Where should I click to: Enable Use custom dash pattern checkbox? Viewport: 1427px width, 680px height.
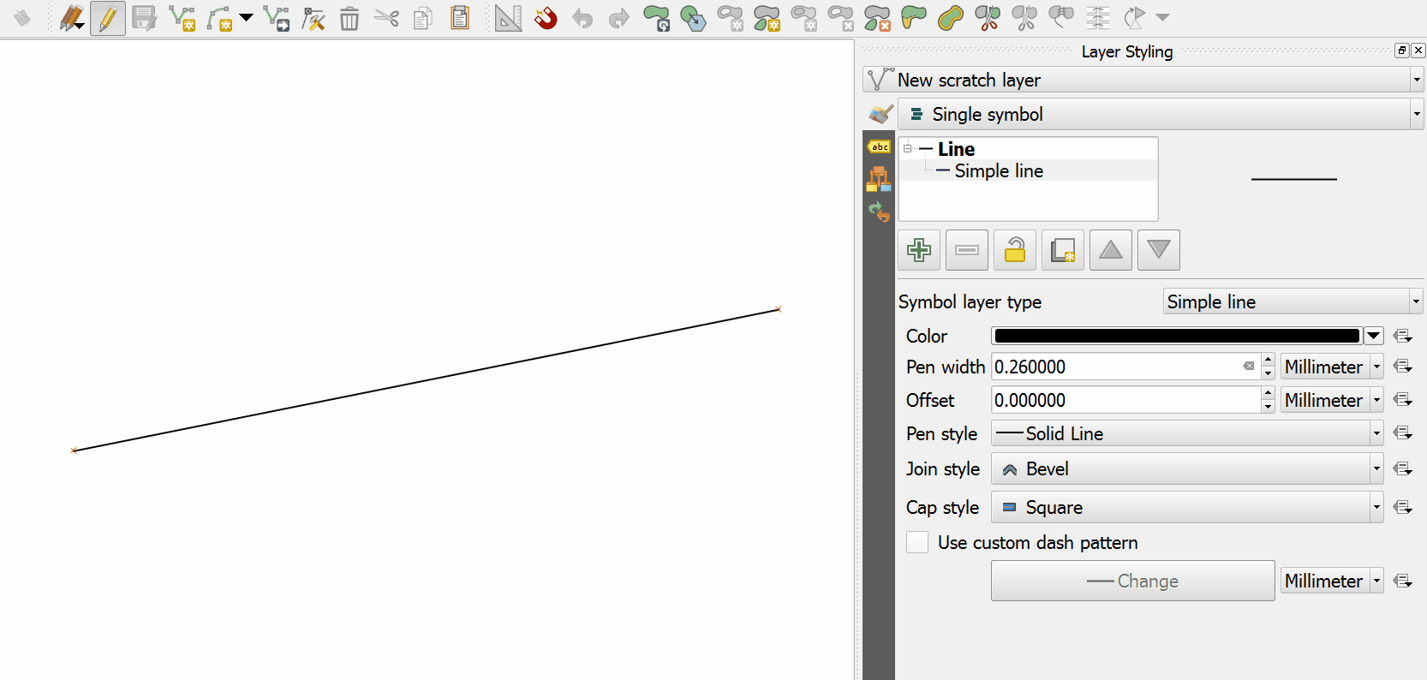[x=917, y=542]
